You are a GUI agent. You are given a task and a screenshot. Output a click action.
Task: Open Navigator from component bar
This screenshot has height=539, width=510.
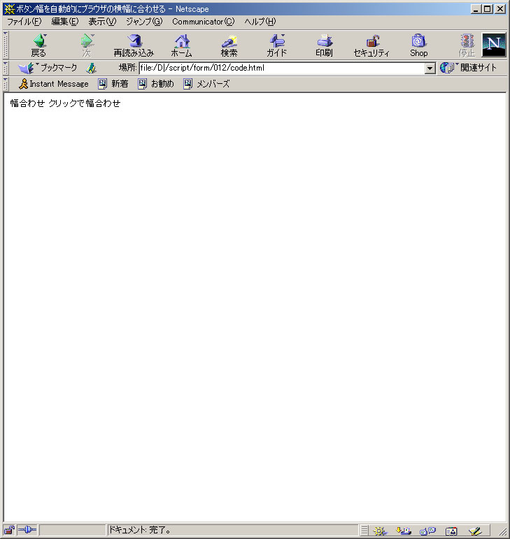[380, 531]
